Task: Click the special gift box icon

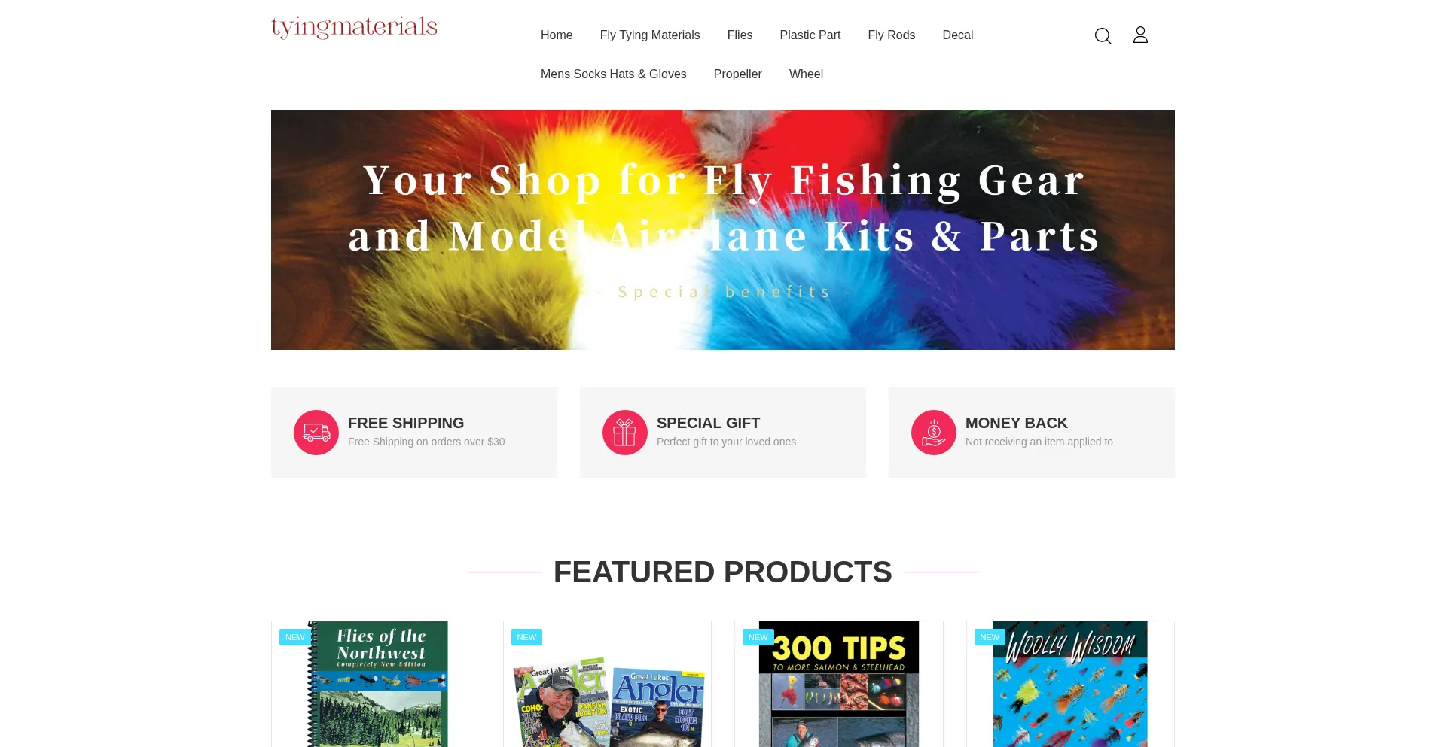Action: (625, 433)
